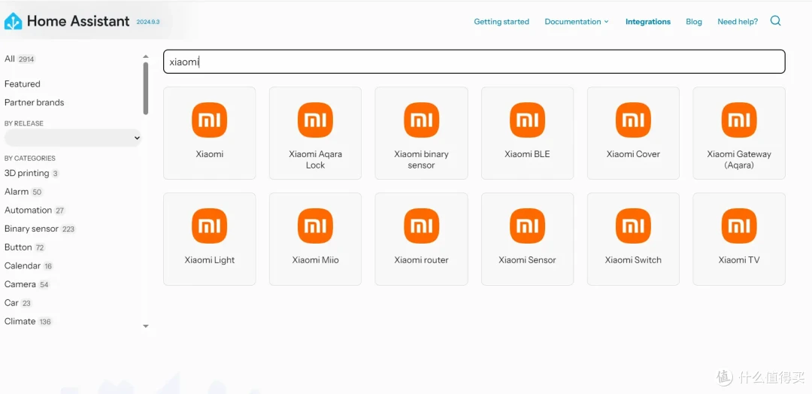Click sidebar scroll down arrow
The image size is (812, 394).
click(x=146, y=326)
